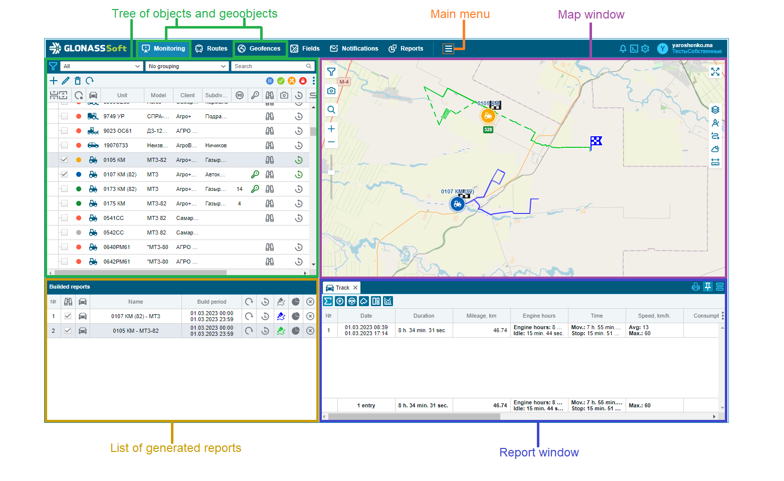Open the notifications bell icon in header
The image size is (784, 481).
(x=623, y=49)
